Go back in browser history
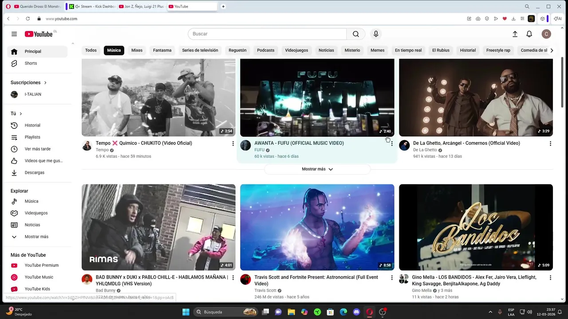This screenshot has width=568, height=319. [8, 19]
